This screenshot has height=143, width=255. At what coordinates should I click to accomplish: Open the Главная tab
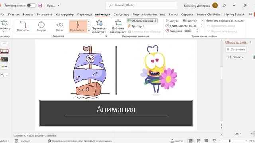point(14,15)
